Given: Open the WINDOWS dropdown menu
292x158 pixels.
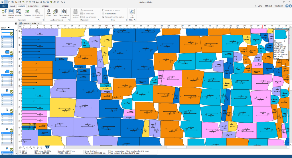Looking at the screenshot, I should coord(279,6).
